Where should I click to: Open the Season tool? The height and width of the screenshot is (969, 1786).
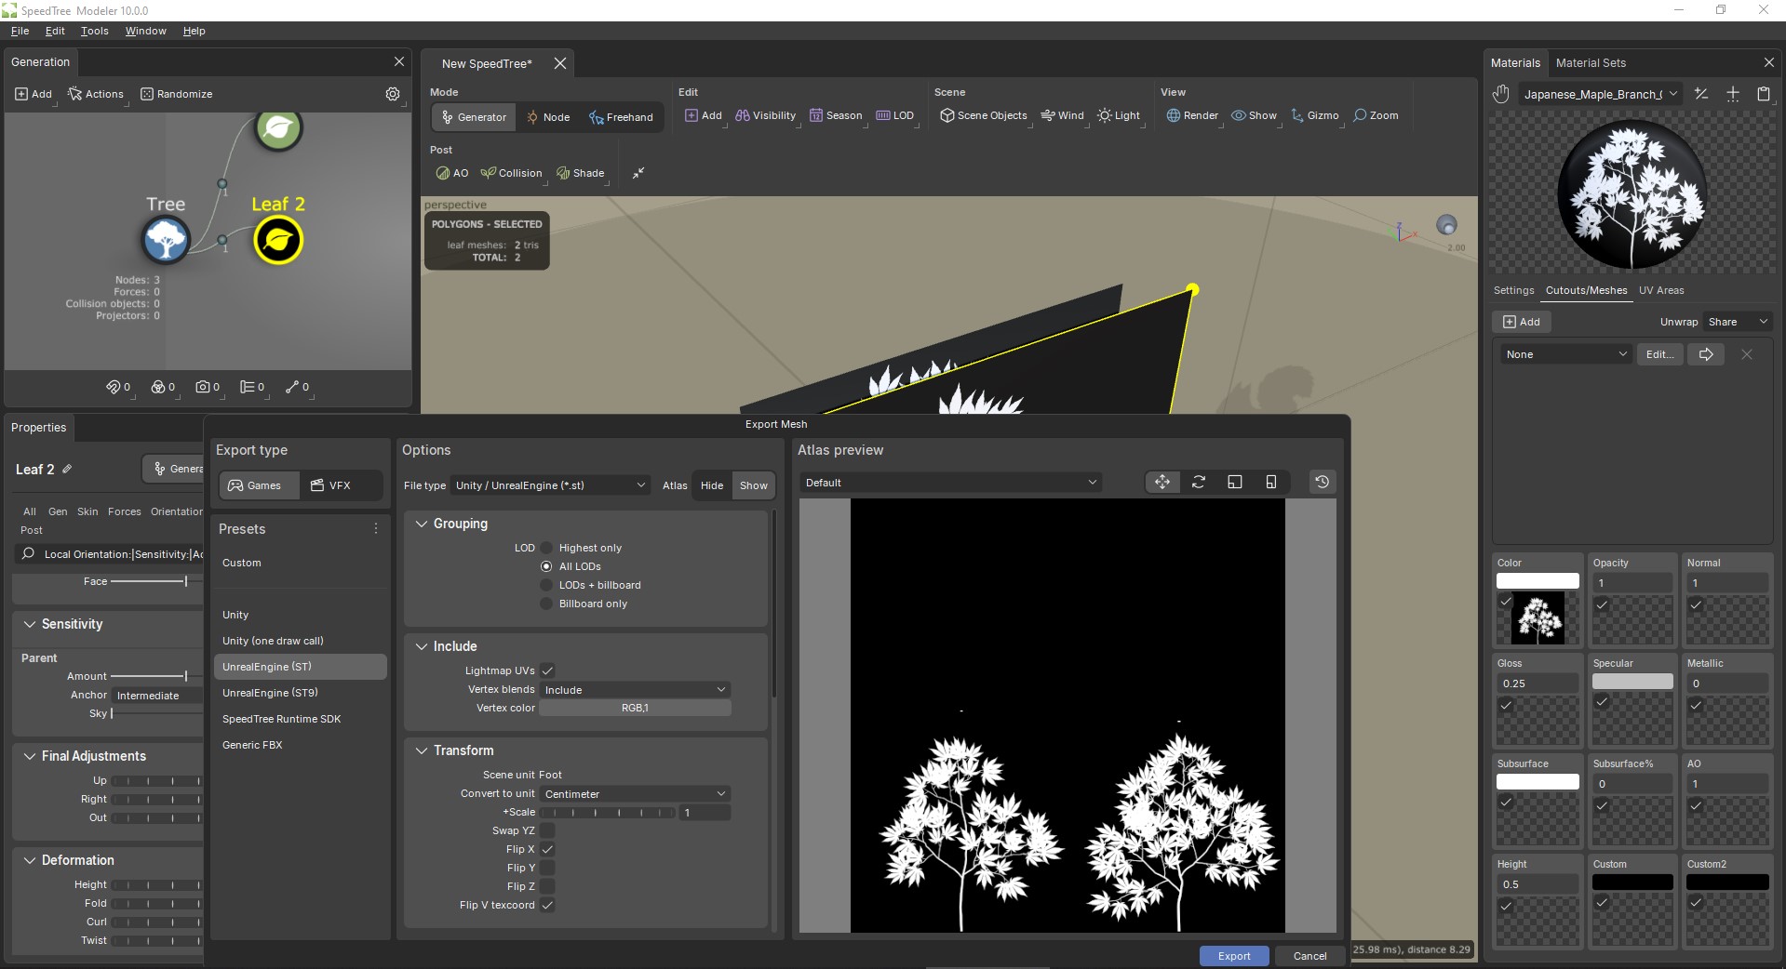pos(836,115)
